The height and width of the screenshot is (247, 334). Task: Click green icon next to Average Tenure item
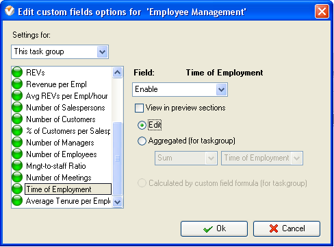click(17, 200)
